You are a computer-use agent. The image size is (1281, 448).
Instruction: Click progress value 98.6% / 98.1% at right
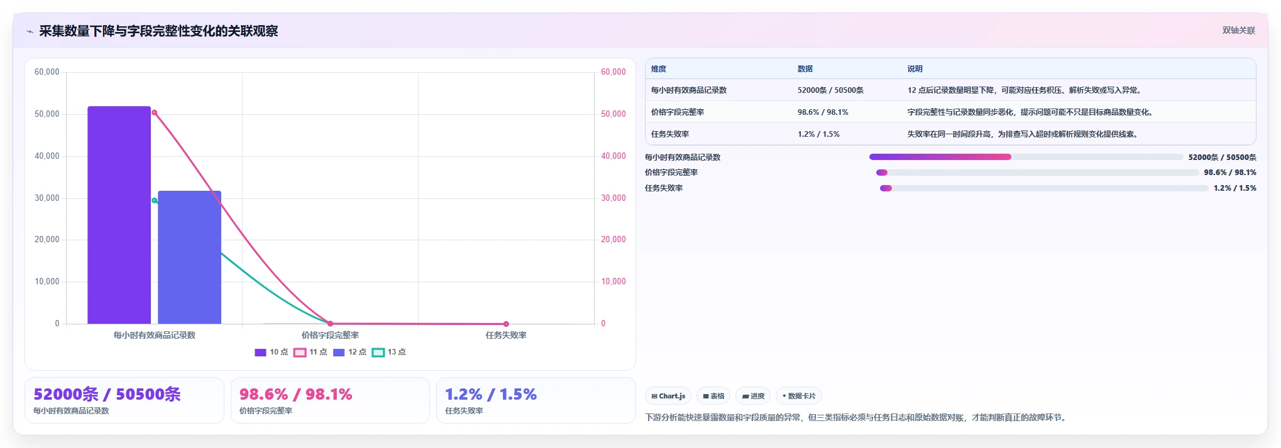pyautogui.click(x=1230, y=173)
